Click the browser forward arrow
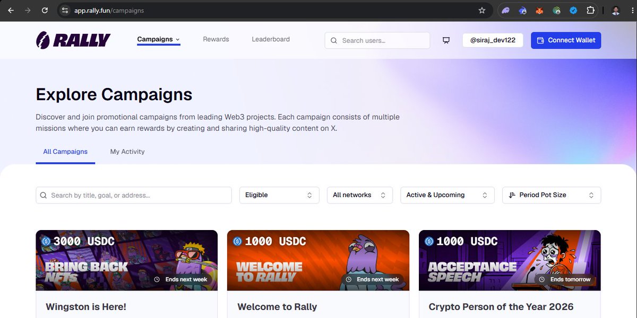637x318 pixels. tap(28, 10)
